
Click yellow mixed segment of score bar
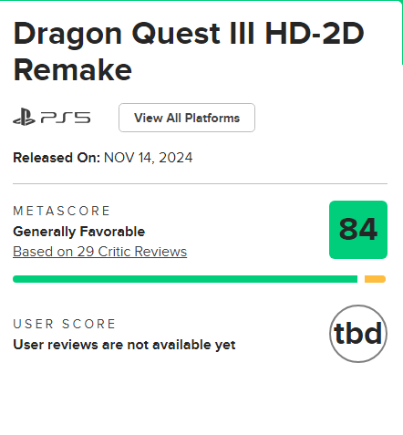[375, 279]
